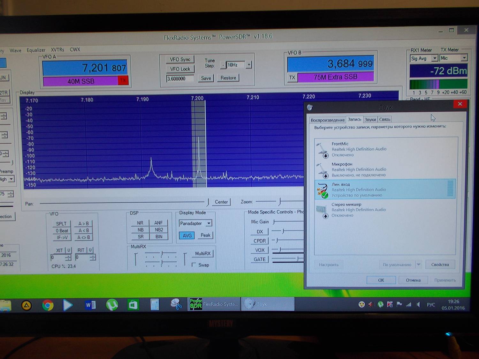The height and width of the screenshot is (359, 479).
Task: Open the blue play-arrow media player icon
Action: point(67,305)
